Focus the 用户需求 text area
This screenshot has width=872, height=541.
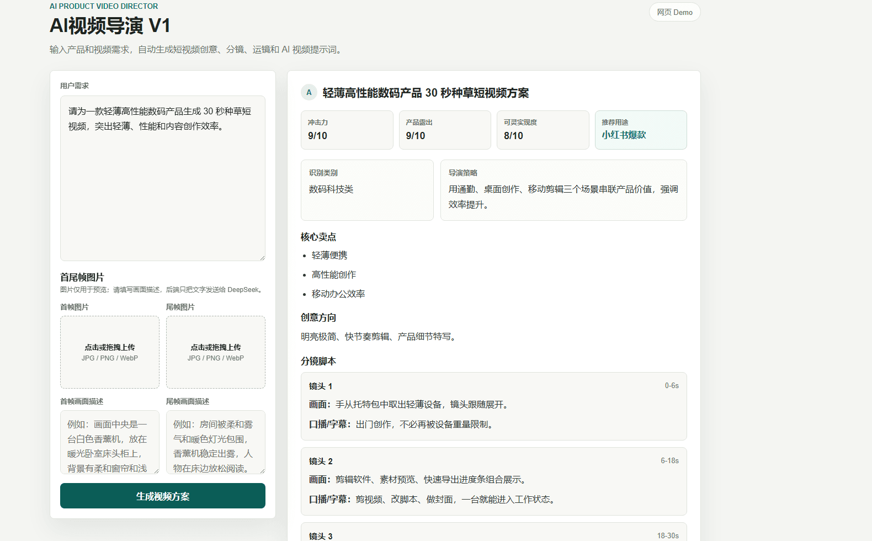[163, 178]
